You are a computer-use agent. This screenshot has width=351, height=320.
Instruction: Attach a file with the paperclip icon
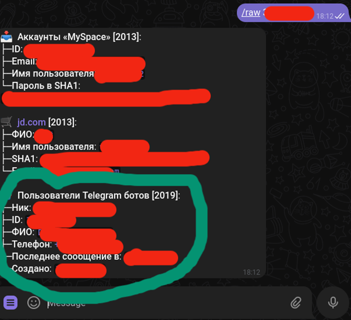point(296,303)
